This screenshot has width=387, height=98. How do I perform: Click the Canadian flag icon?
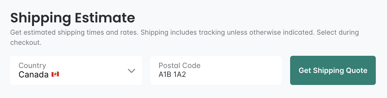[55, 75]
